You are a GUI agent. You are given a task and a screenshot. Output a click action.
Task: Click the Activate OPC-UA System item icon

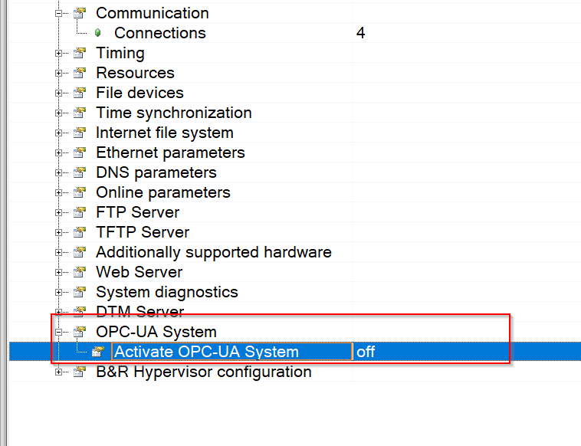point(98,352)
